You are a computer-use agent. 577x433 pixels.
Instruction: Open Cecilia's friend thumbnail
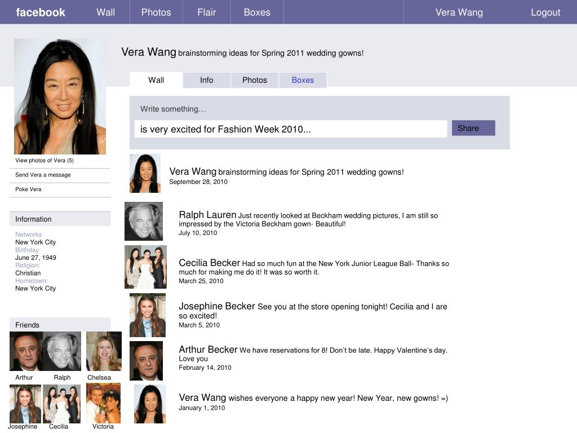(x=61, y=404)
